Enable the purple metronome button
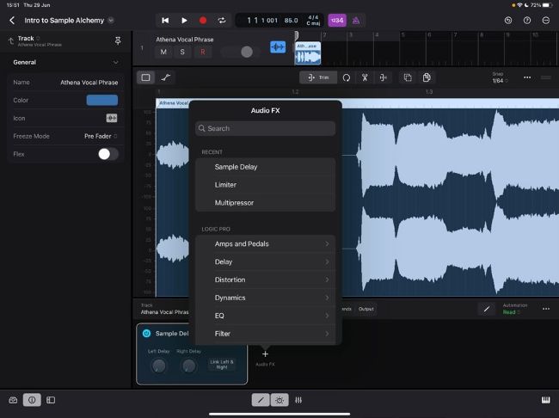This screenshot has width=559, height=418. tap(356, 20)
